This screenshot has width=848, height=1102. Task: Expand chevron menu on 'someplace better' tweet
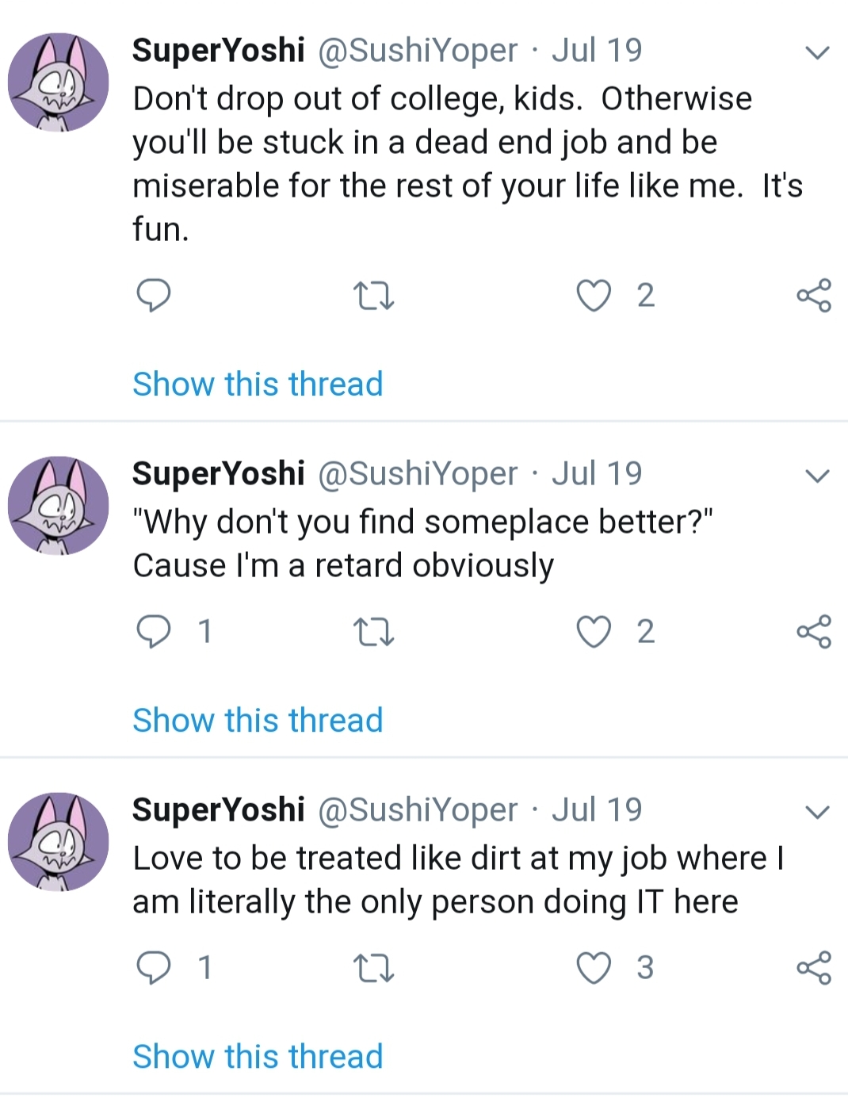(x=817, y=476)
